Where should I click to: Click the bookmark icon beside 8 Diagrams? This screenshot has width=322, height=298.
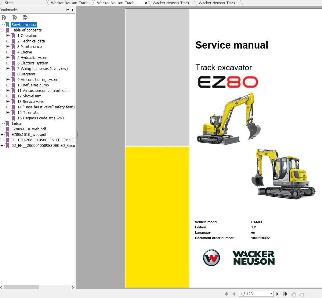[13, 74]
